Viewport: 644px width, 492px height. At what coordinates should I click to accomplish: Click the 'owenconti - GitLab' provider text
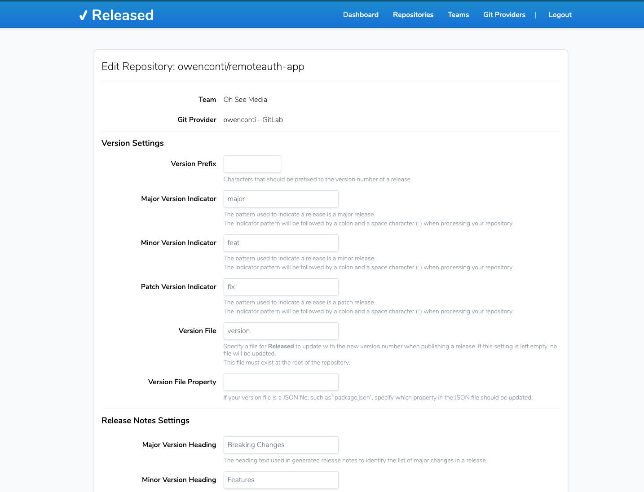coord(253,120)
